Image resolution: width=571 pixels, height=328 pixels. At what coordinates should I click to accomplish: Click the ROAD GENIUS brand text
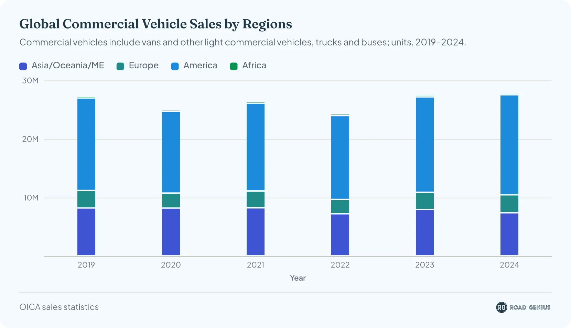click(530, 307)
